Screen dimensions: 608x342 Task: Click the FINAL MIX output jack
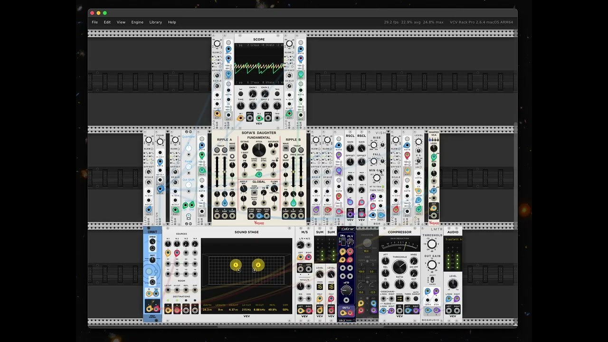click(x=259, y=216)
